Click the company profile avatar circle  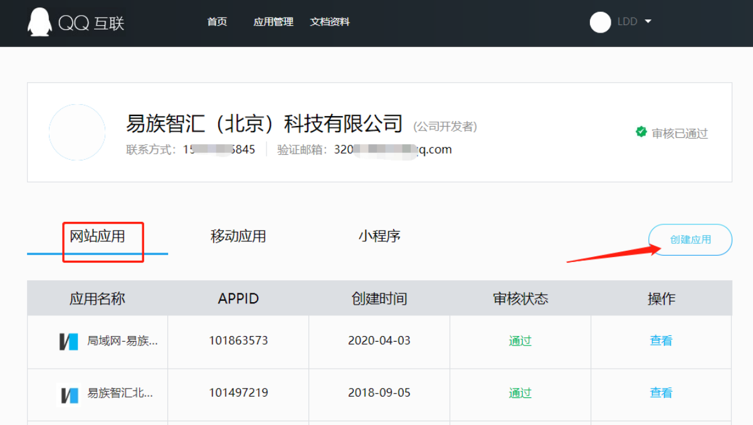(x=77, y=132)
